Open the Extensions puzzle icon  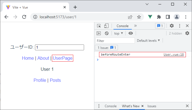click(159, 17)
